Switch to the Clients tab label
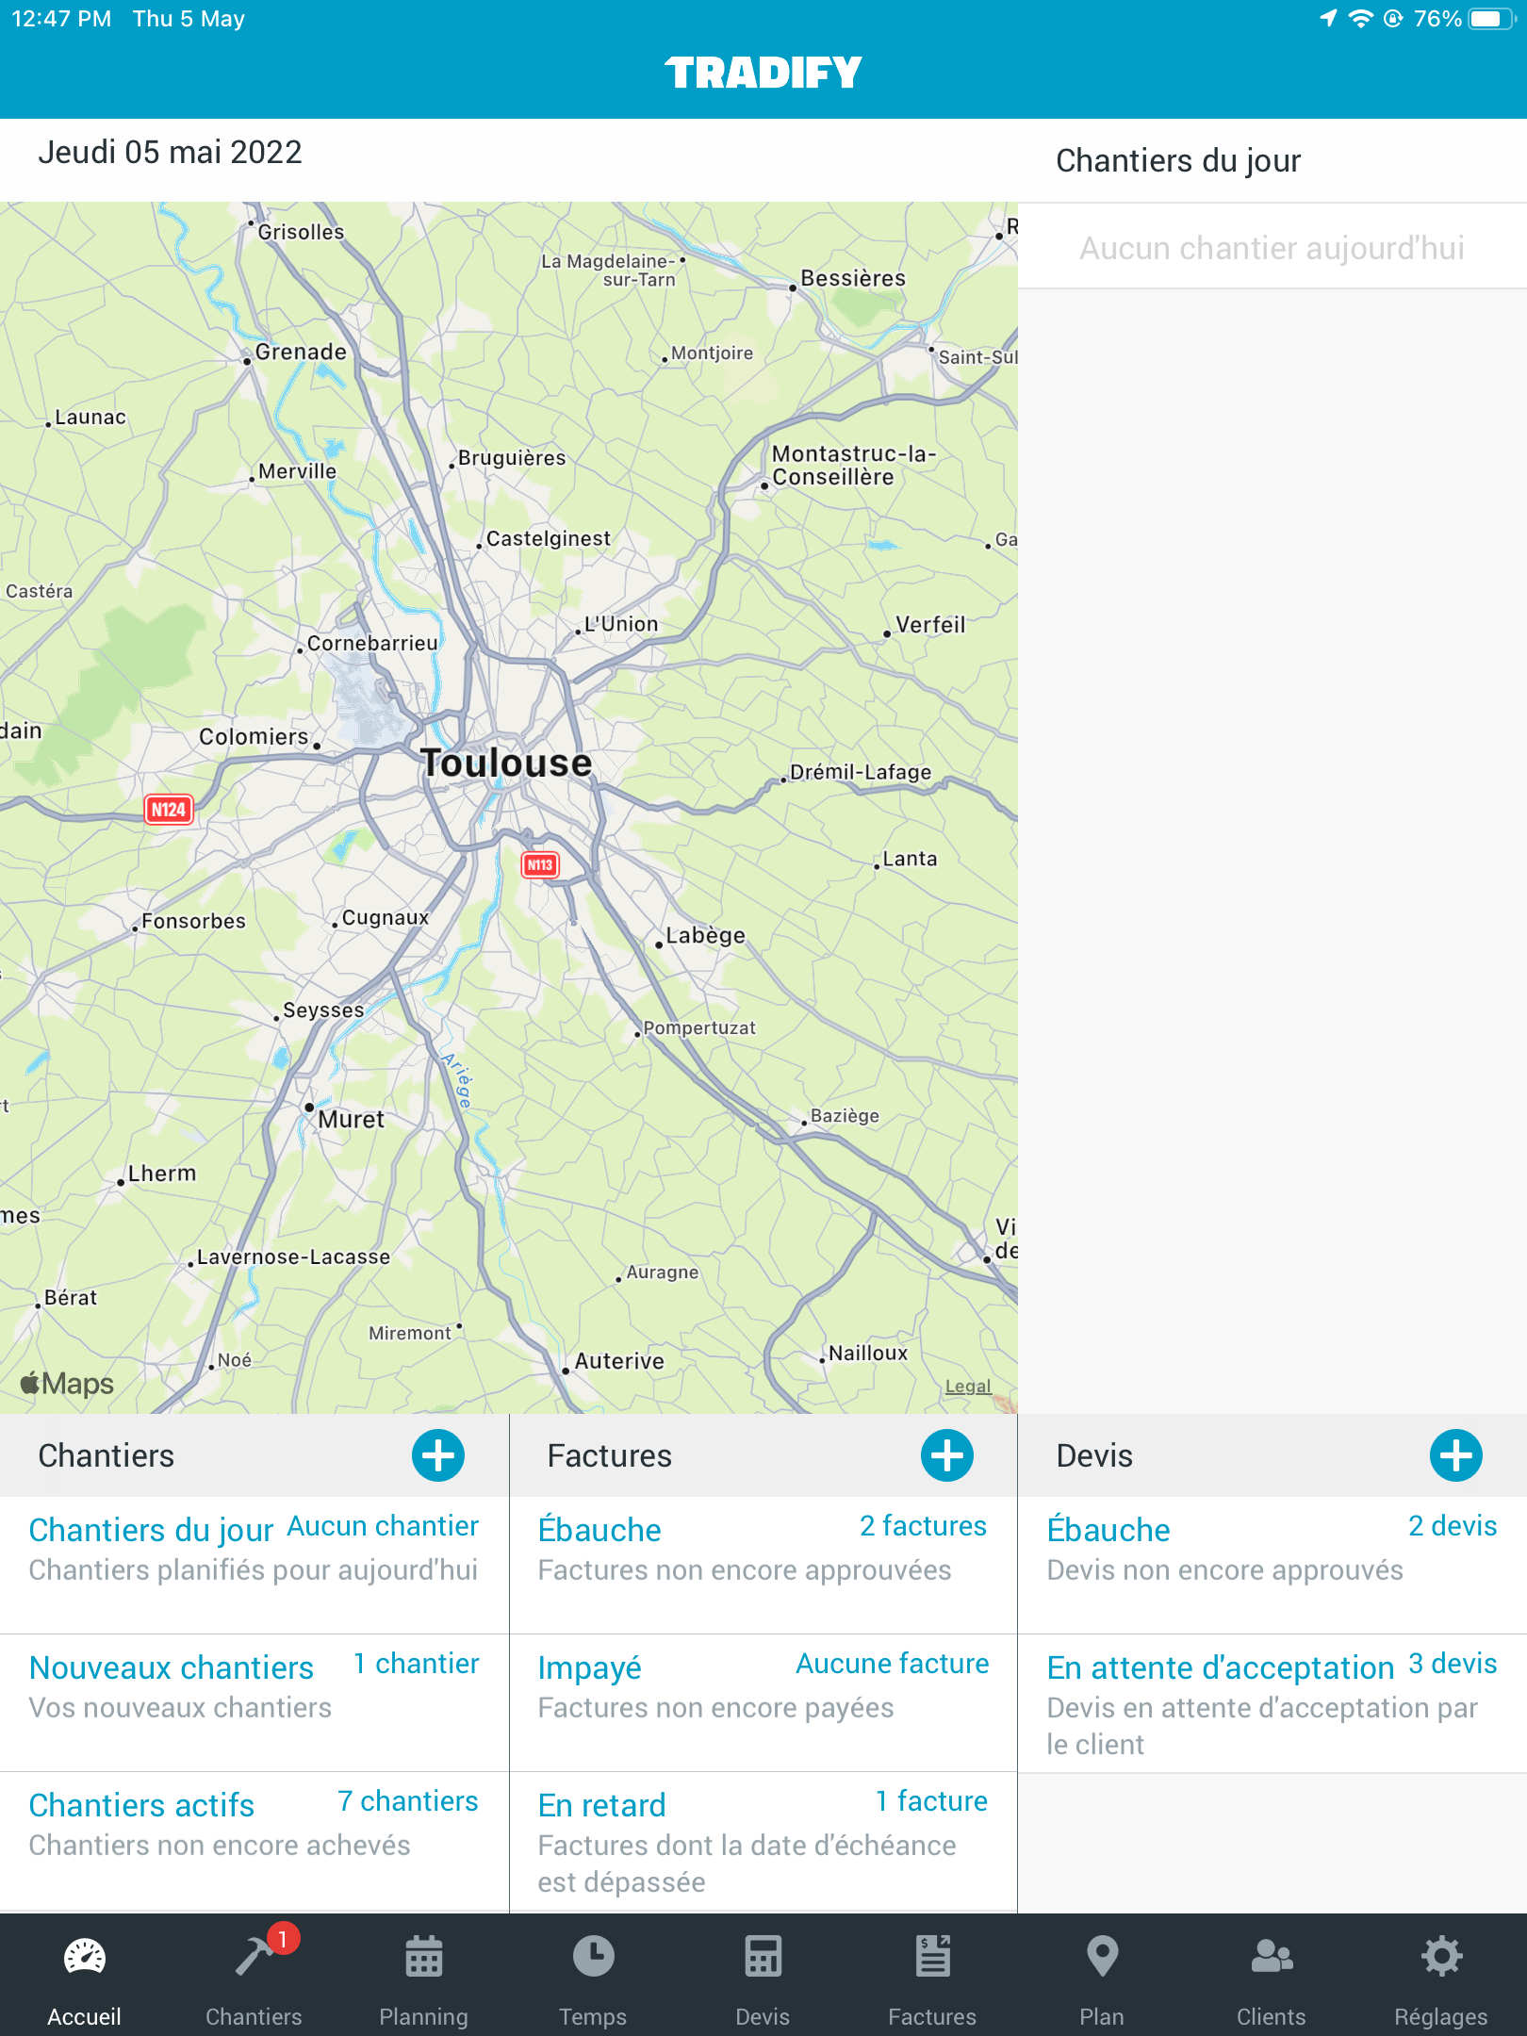The height and width of the screenshot is (2036, 1527). pyautogui.click(x=1272, y=2016)
